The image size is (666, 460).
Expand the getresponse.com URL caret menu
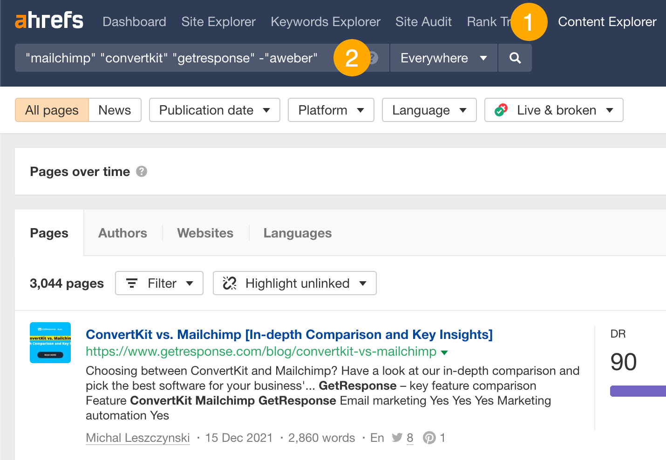pyautogui.click(x=445, y=352)
